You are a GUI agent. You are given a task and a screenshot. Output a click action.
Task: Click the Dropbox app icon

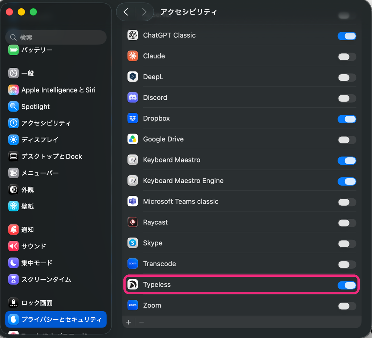tap(133, 119)
